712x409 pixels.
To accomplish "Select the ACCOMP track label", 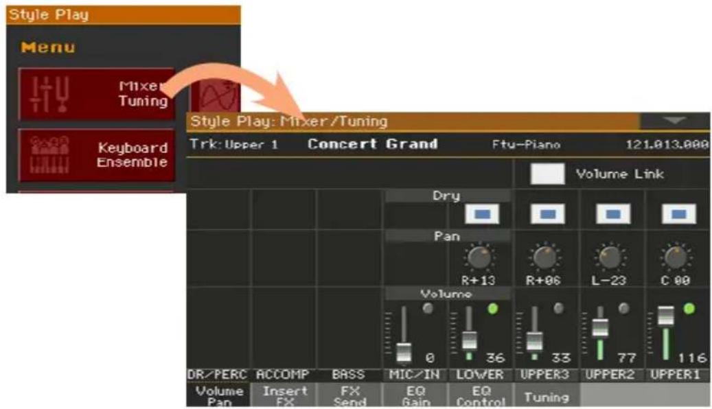I will pyautogui.click(x=283, y=375).
